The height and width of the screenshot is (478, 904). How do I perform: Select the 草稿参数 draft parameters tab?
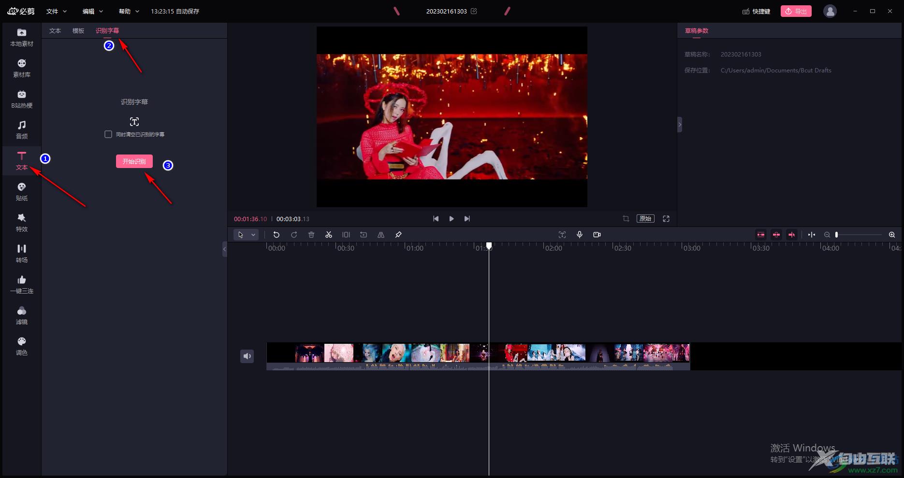point(697,30)
